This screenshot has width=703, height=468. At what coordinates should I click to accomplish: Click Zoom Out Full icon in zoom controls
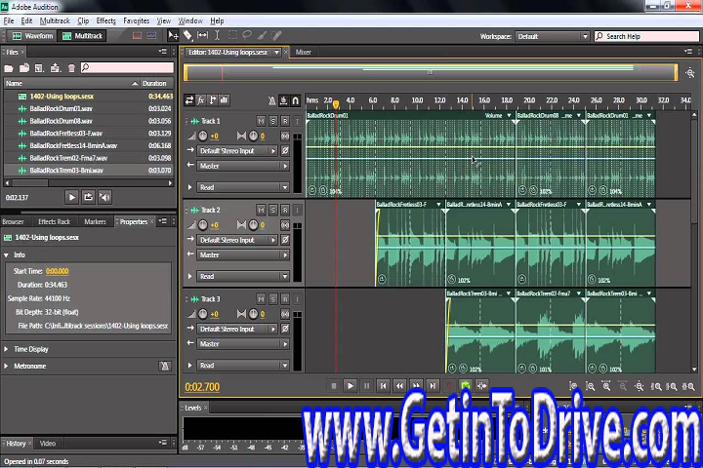click(x=639, y=386)
